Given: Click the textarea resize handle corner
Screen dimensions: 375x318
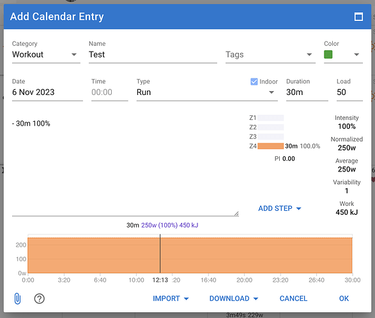Looking at the screenshot, I should coord(236,213).
